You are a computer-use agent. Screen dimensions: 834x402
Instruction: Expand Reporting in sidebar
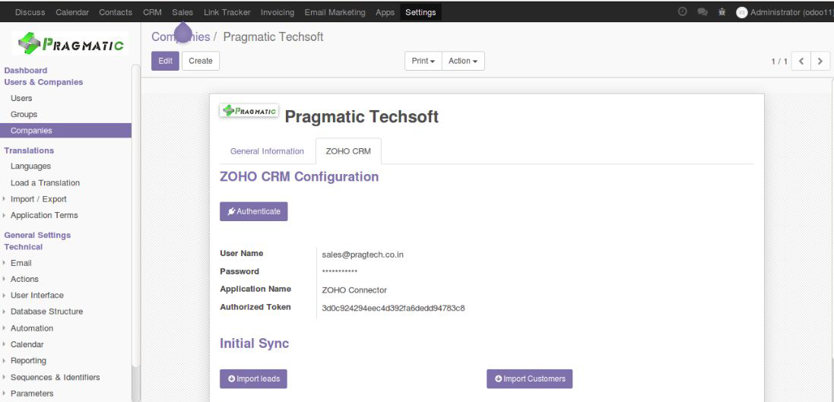[x=28, y=361]
